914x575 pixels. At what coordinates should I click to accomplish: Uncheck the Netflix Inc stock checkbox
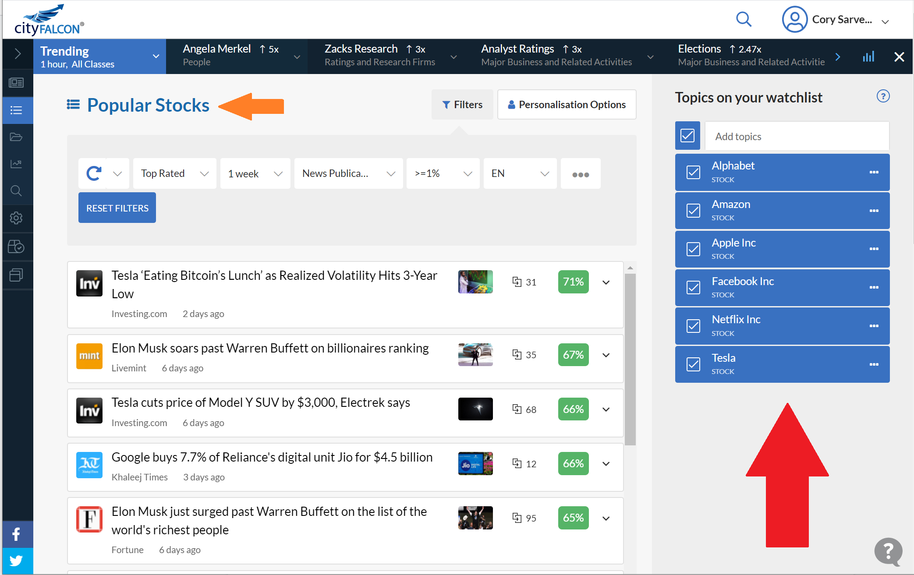693,326
